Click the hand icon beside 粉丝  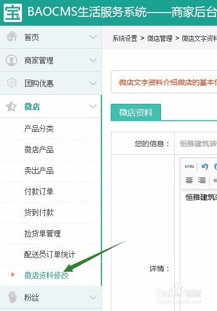click(13, 297)
